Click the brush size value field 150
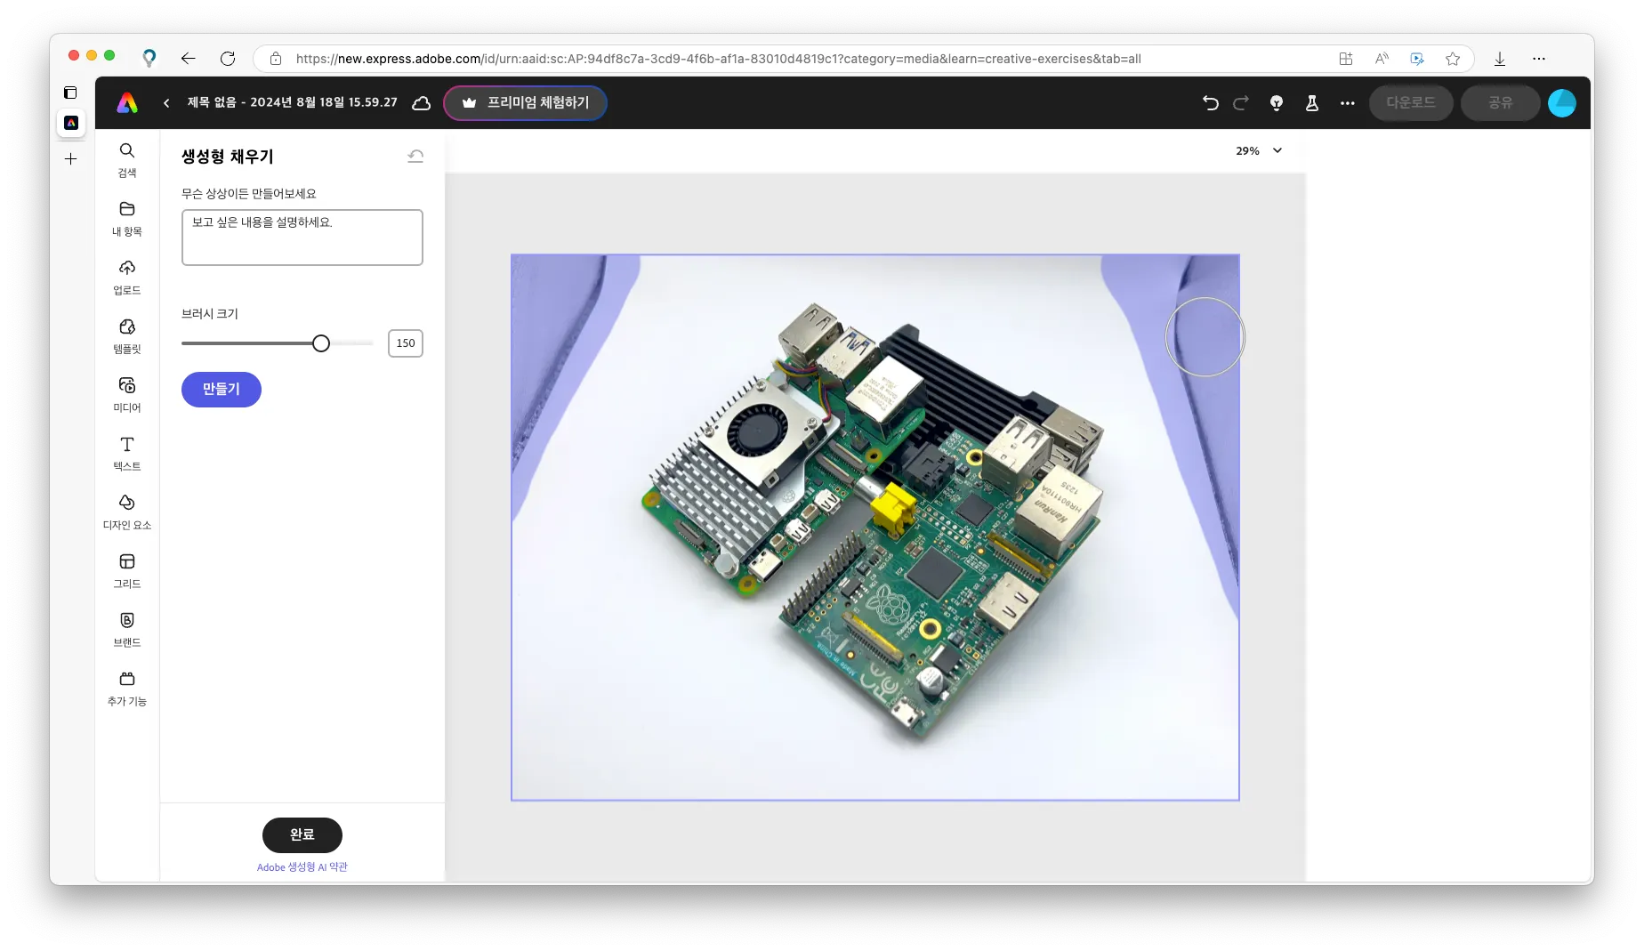The image size is (1644, 951). click(406, 343)
